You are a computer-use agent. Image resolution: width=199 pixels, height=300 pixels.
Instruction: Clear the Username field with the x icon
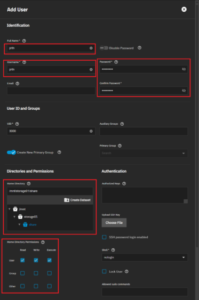[91, 69]
